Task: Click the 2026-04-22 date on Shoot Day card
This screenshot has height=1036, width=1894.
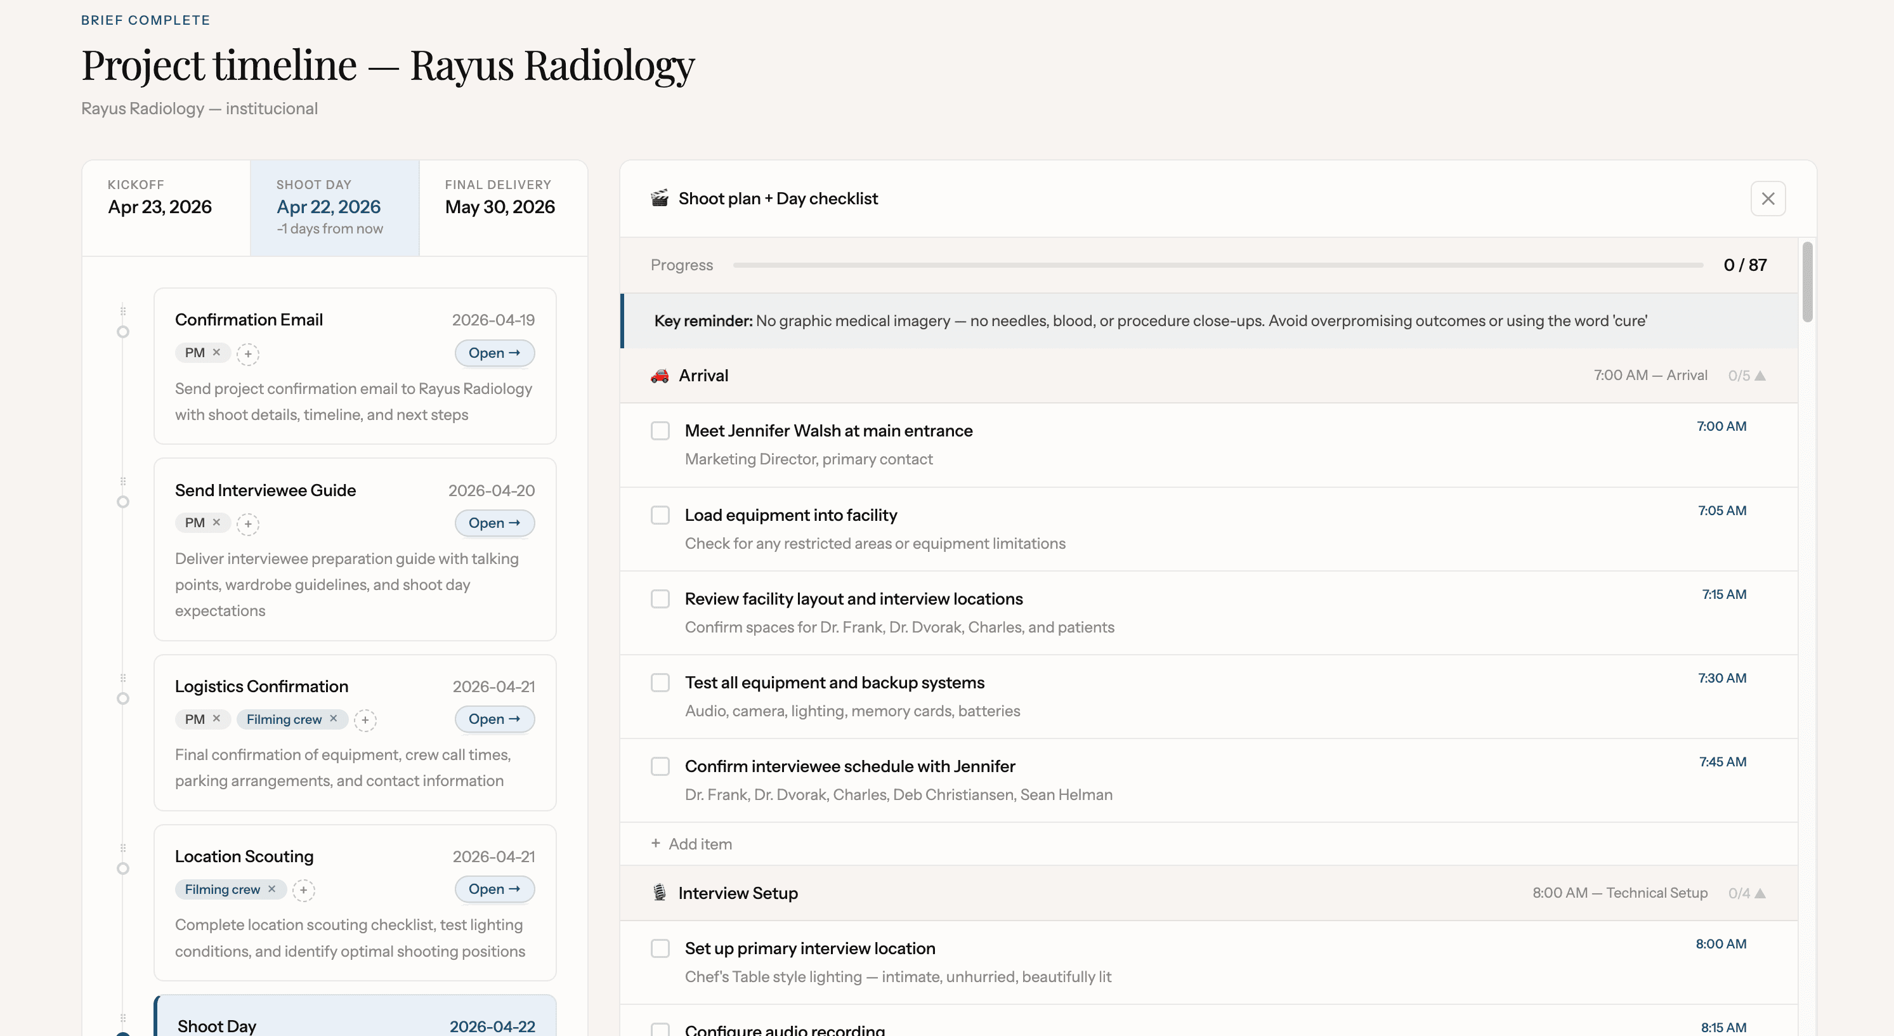Action: [492, 1026]
